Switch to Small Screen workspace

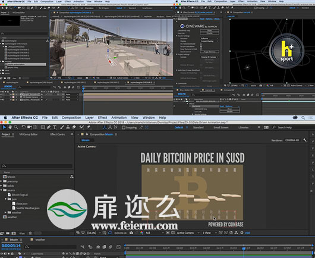pyautogui.click(x=220, y=128)
